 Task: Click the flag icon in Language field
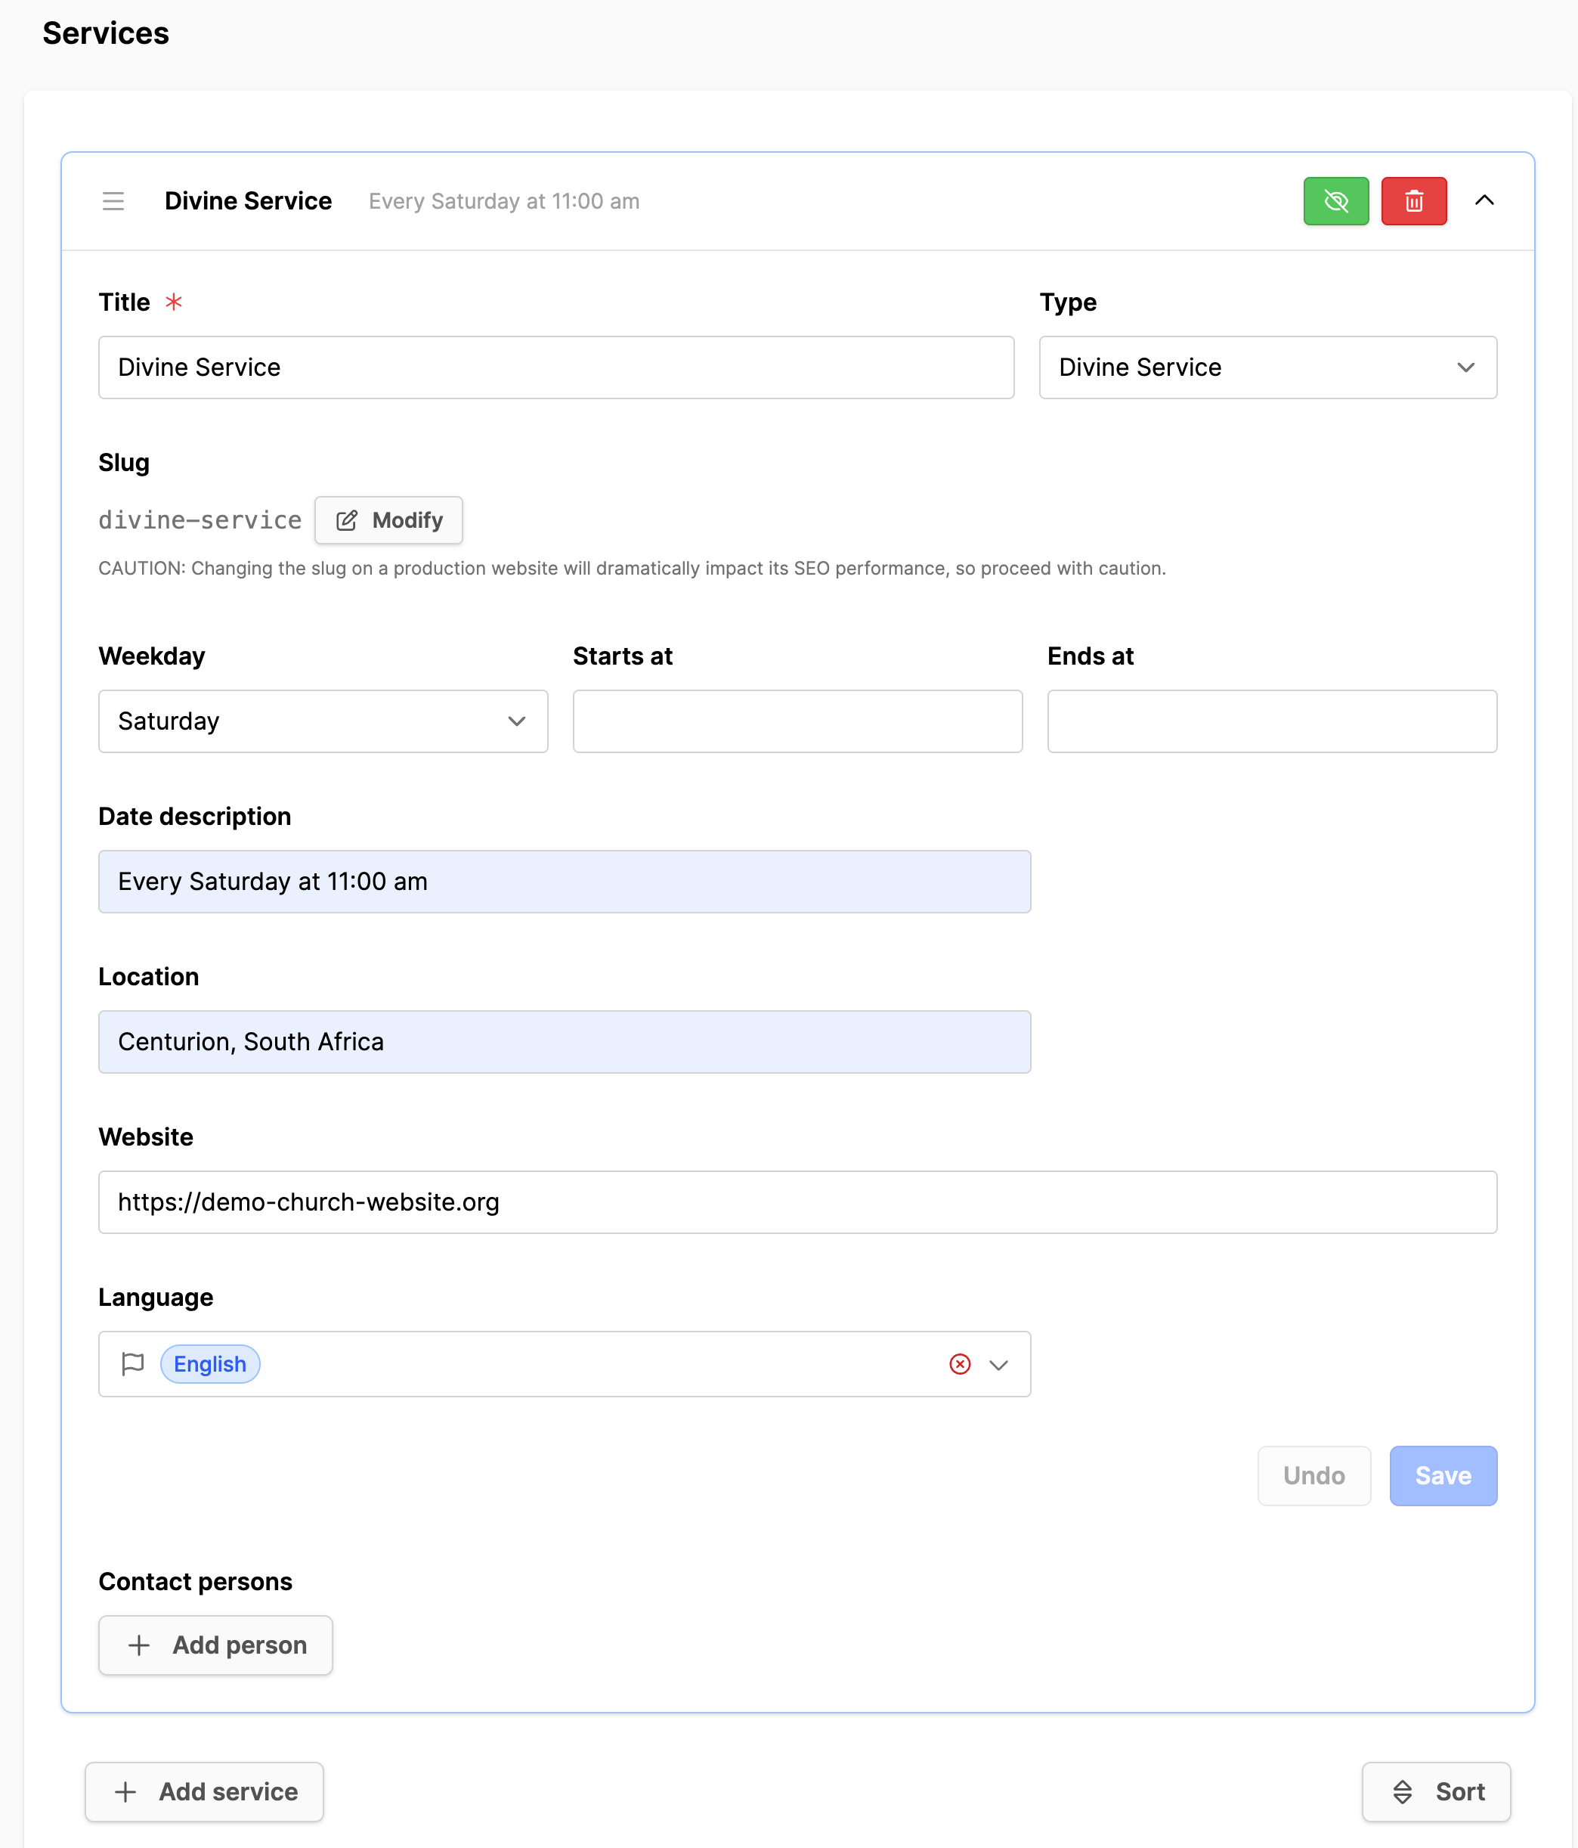(x=132, y=1364)
